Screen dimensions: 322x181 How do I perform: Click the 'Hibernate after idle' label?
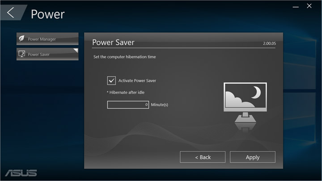click(126, 93)
